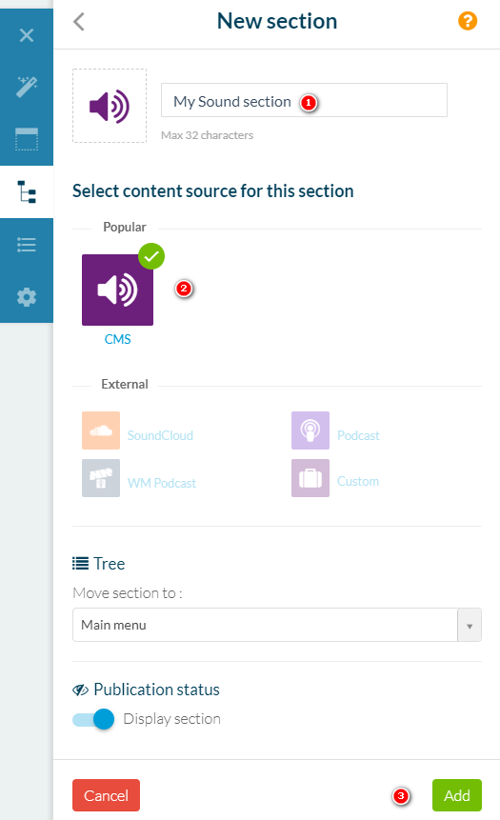Click the green Add button
This screenshot has width=500, height=820.
[x=456, y=795]
